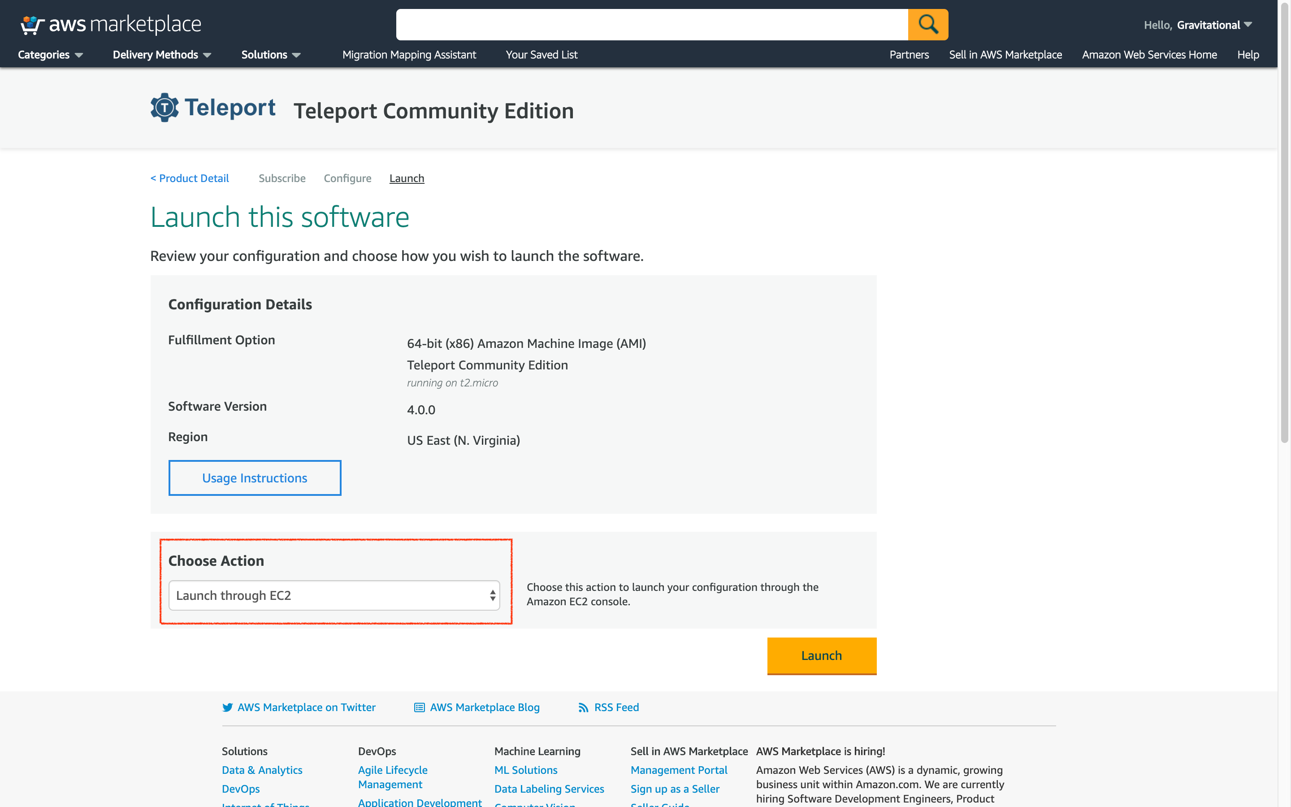Open the Hello, Gravitational account menu
The width and height of the screenshot is (1291, 807).
click(x=1198, y=25)
